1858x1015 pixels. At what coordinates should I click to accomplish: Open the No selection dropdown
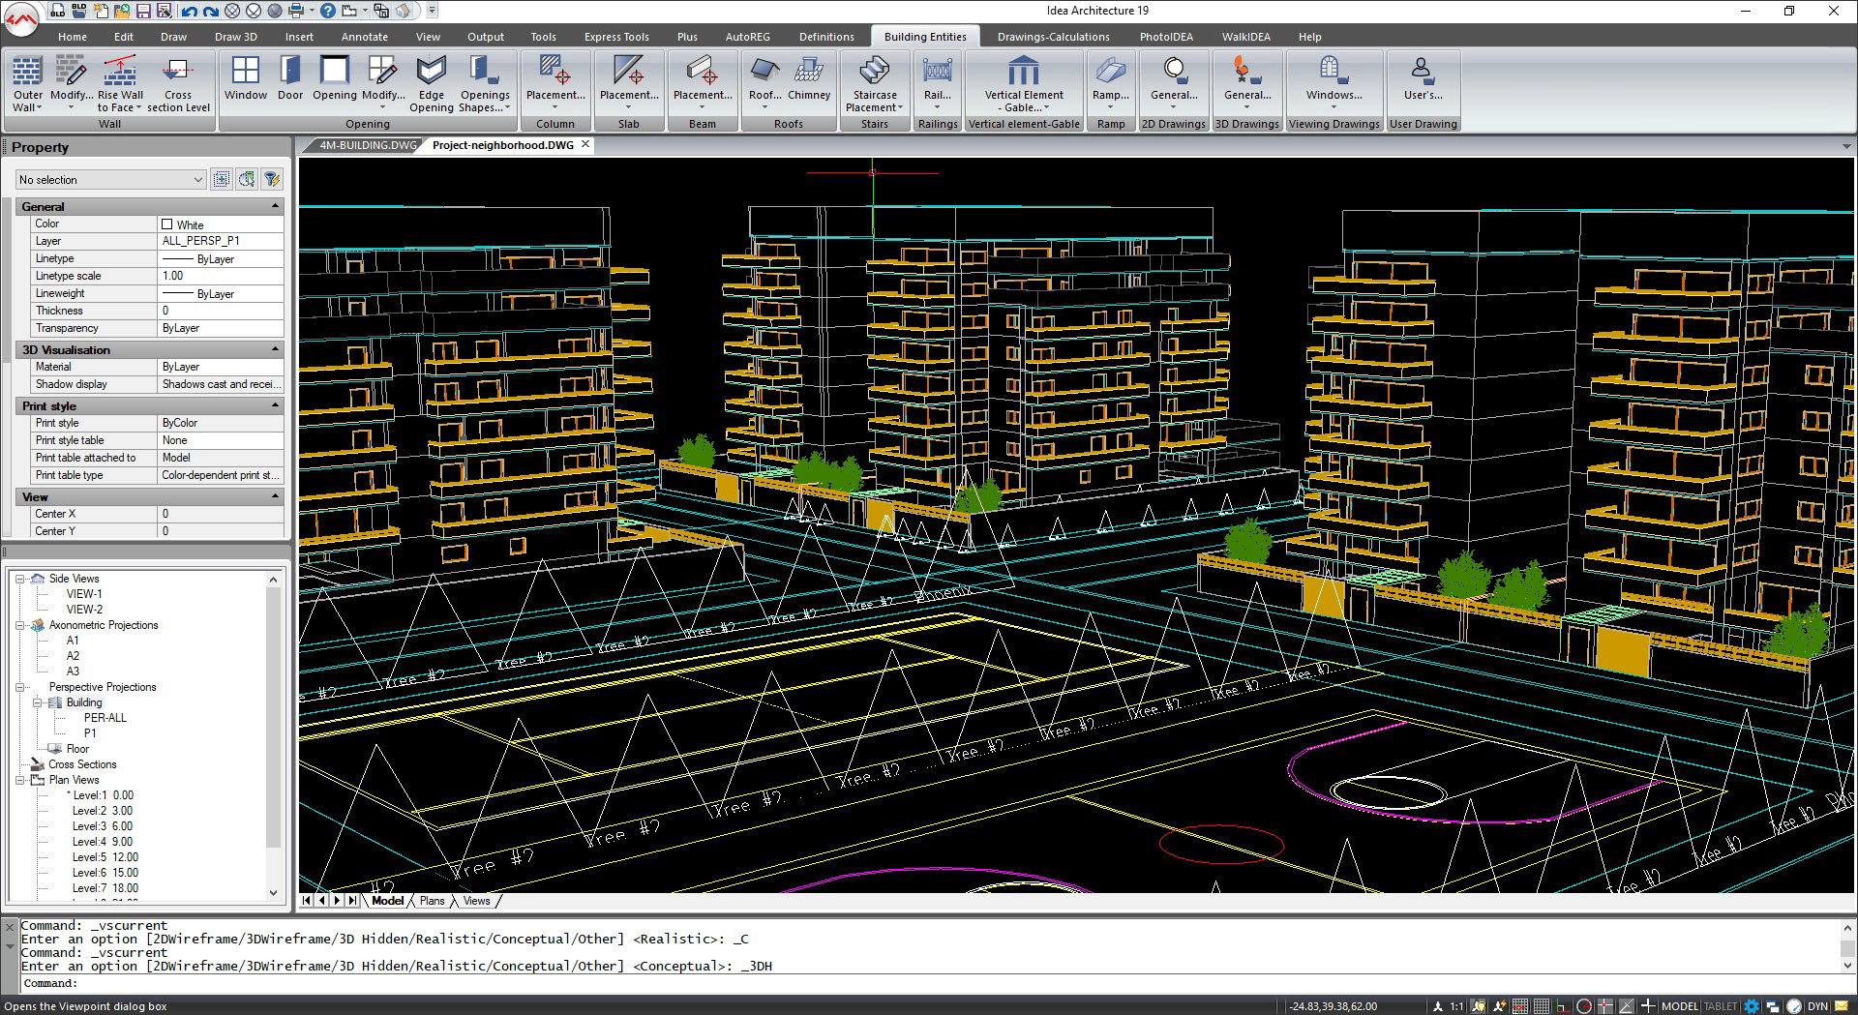coord(111,179)
